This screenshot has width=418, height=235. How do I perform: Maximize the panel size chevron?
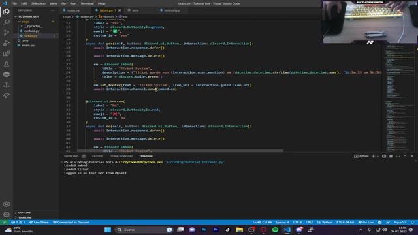pyautogui.click(x=405, y=156)
